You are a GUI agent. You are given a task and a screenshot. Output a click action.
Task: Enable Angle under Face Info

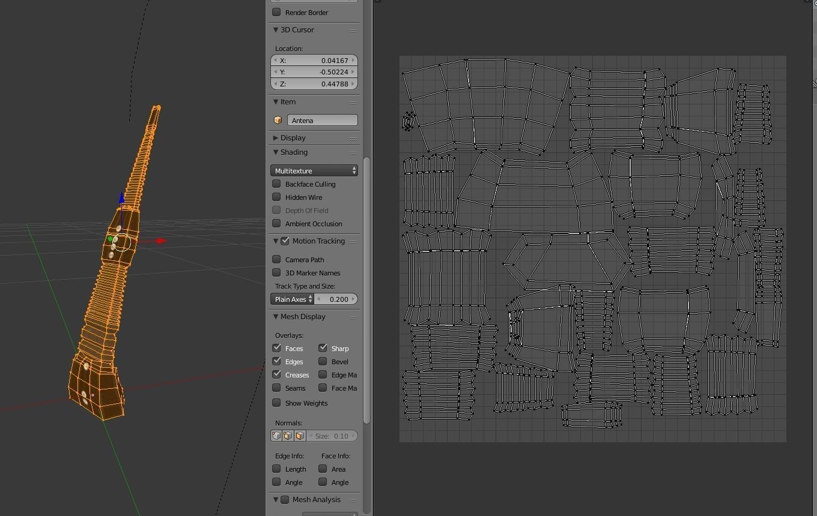(x=323, y=482)
